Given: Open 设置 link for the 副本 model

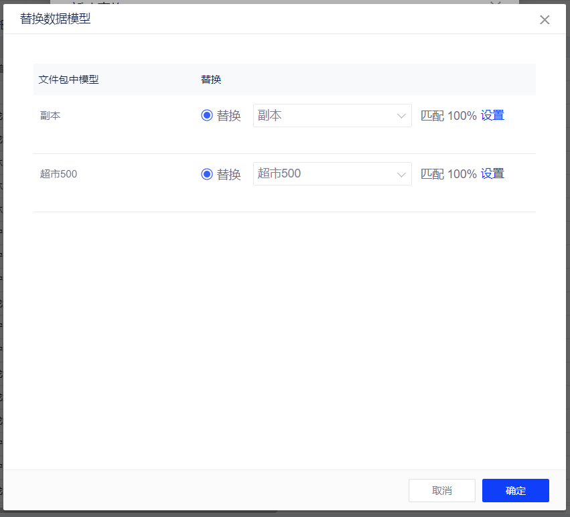Looking at the screenshot, I should pos(492,115).
